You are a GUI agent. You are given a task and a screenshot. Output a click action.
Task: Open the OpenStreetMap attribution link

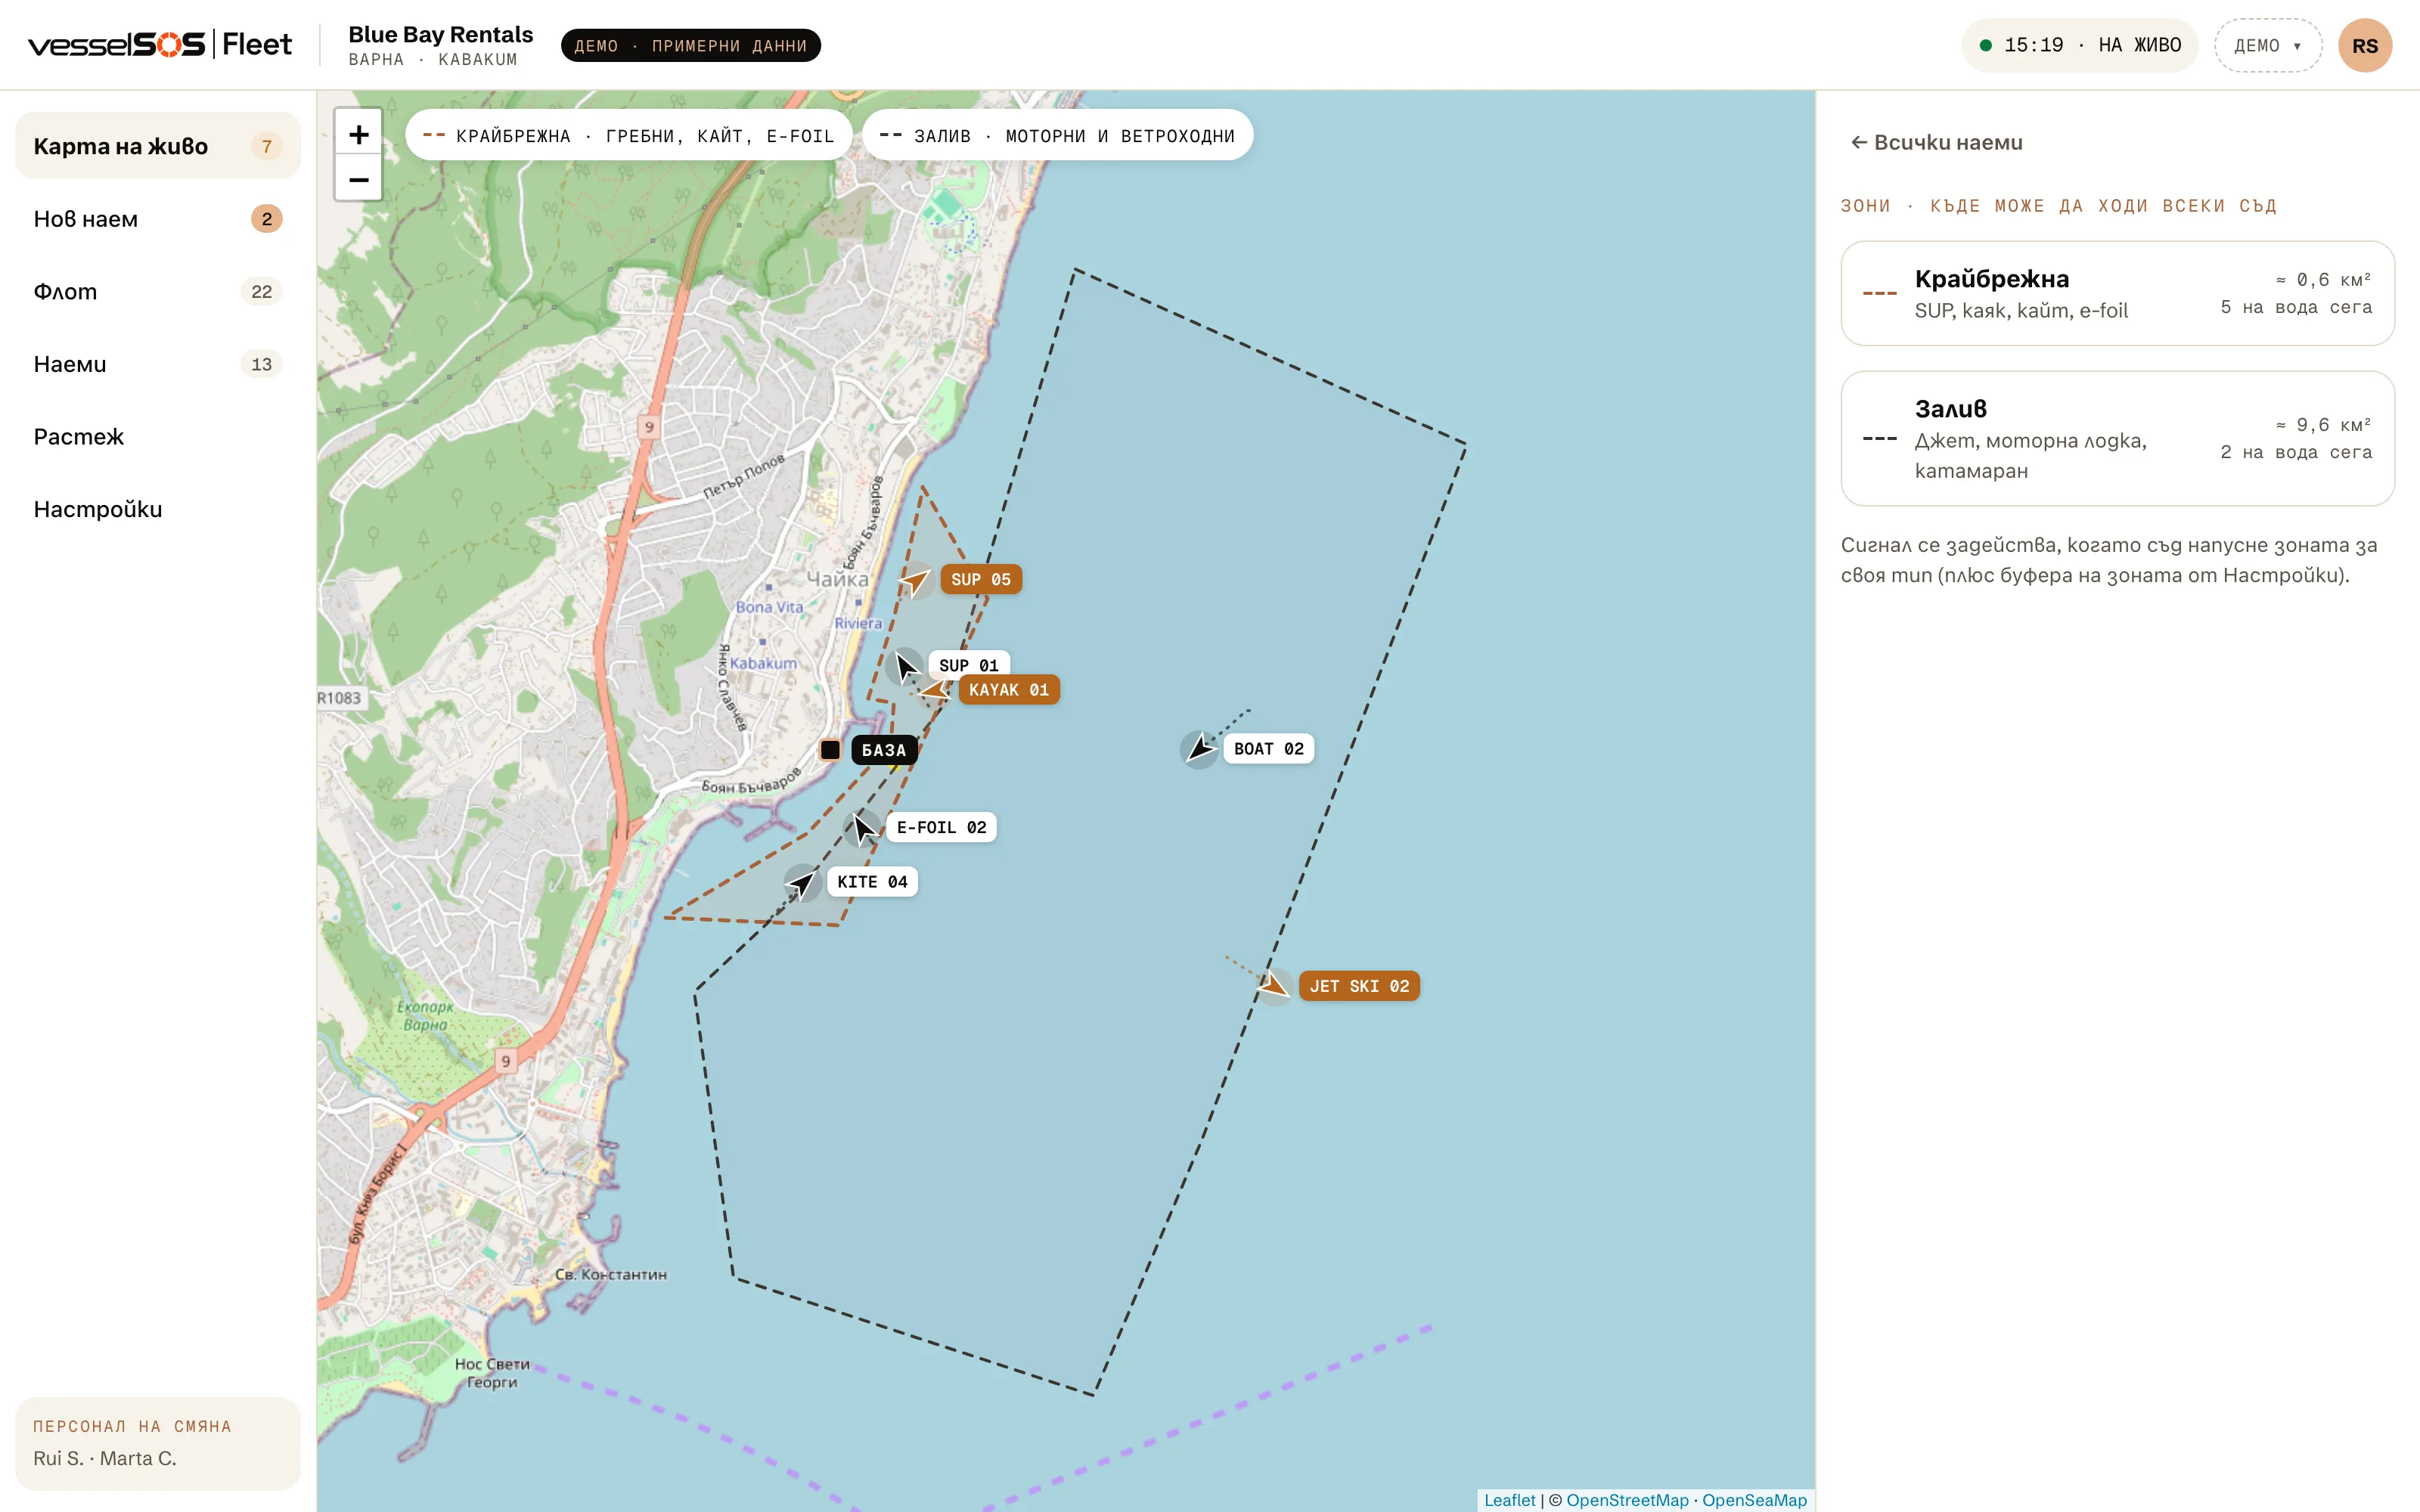[1627, 1500]
